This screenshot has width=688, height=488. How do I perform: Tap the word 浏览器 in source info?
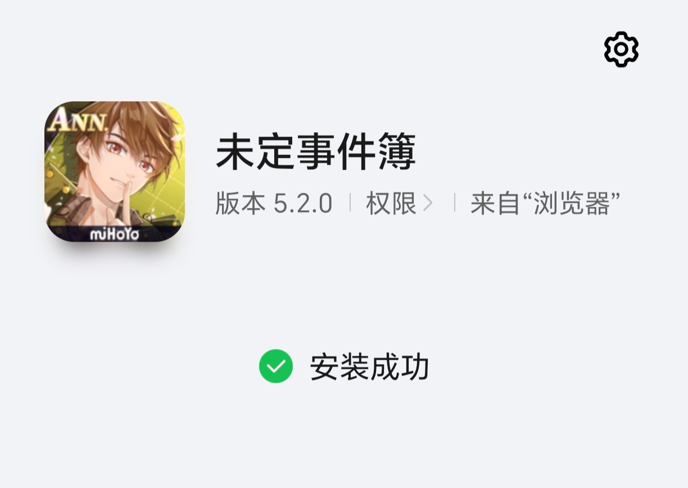click(x=572, y=203)
